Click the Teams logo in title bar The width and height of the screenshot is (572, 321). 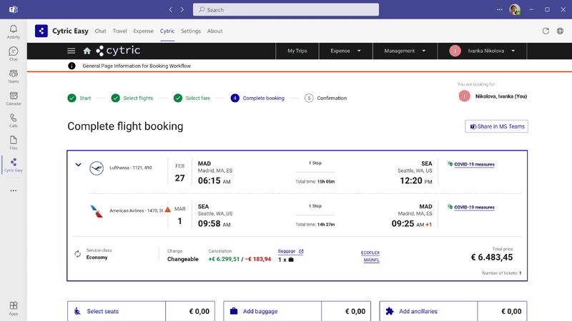point(13,9)
